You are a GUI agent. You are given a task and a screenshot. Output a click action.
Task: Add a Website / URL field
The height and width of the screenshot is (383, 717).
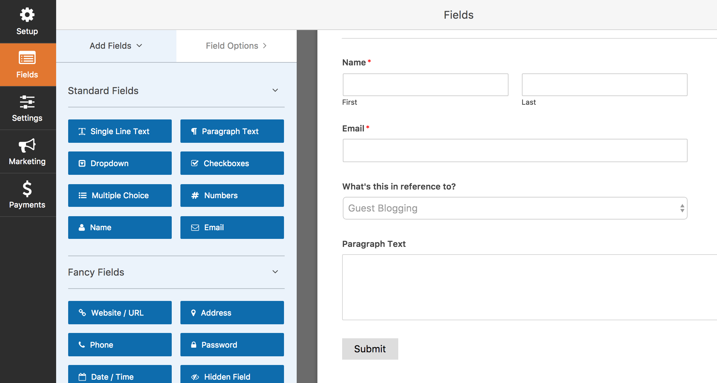point(120,313)
